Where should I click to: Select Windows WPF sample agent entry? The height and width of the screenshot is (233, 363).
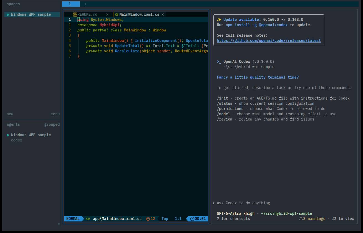tap(31, 135)
